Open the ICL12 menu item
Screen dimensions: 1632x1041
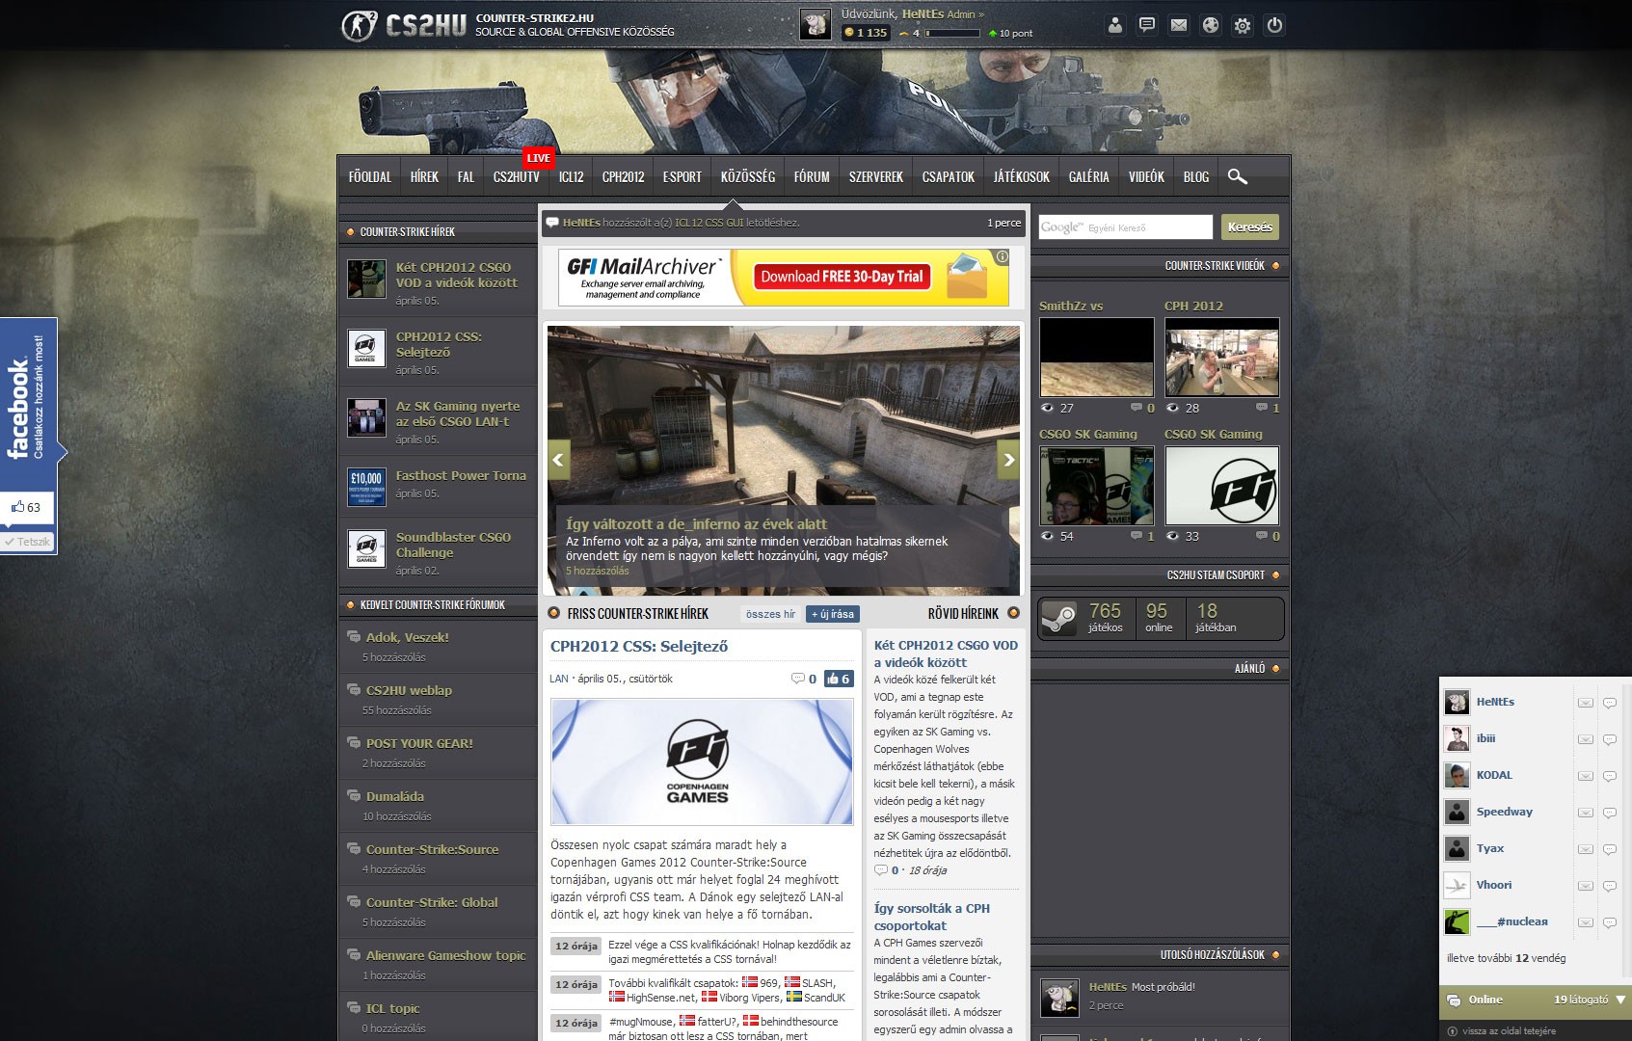tap(571, 176)
